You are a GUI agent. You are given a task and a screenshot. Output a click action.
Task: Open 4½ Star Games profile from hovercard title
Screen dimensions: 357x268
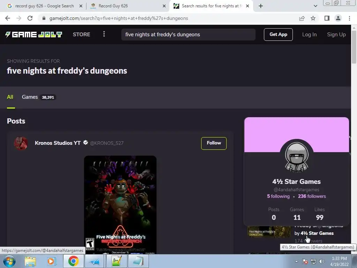pyautogui.click(x=296, y=181)
